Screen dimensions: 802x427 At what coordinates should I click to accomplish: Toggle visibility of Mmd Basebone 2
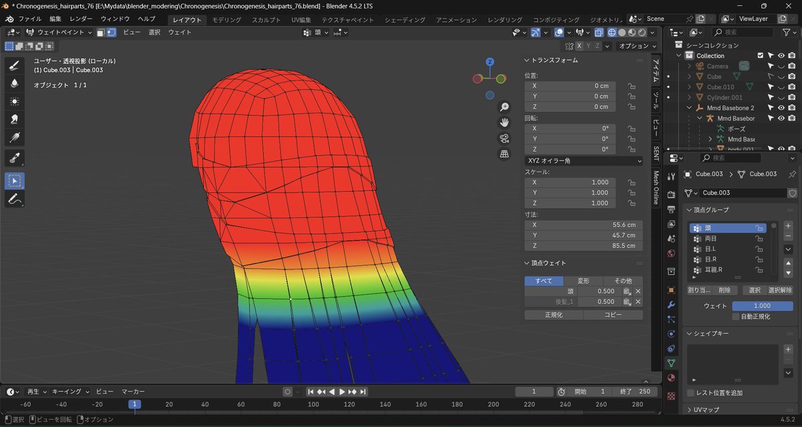[781, 108]
